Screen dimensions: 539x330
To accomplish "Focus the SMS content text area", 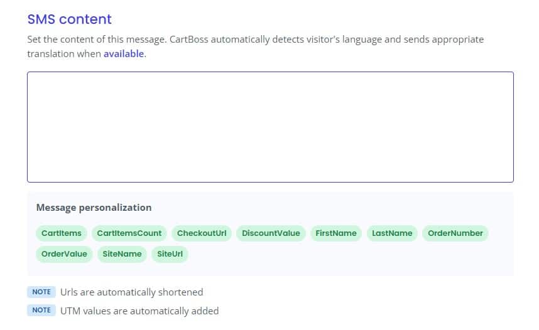I will (270, 127).
